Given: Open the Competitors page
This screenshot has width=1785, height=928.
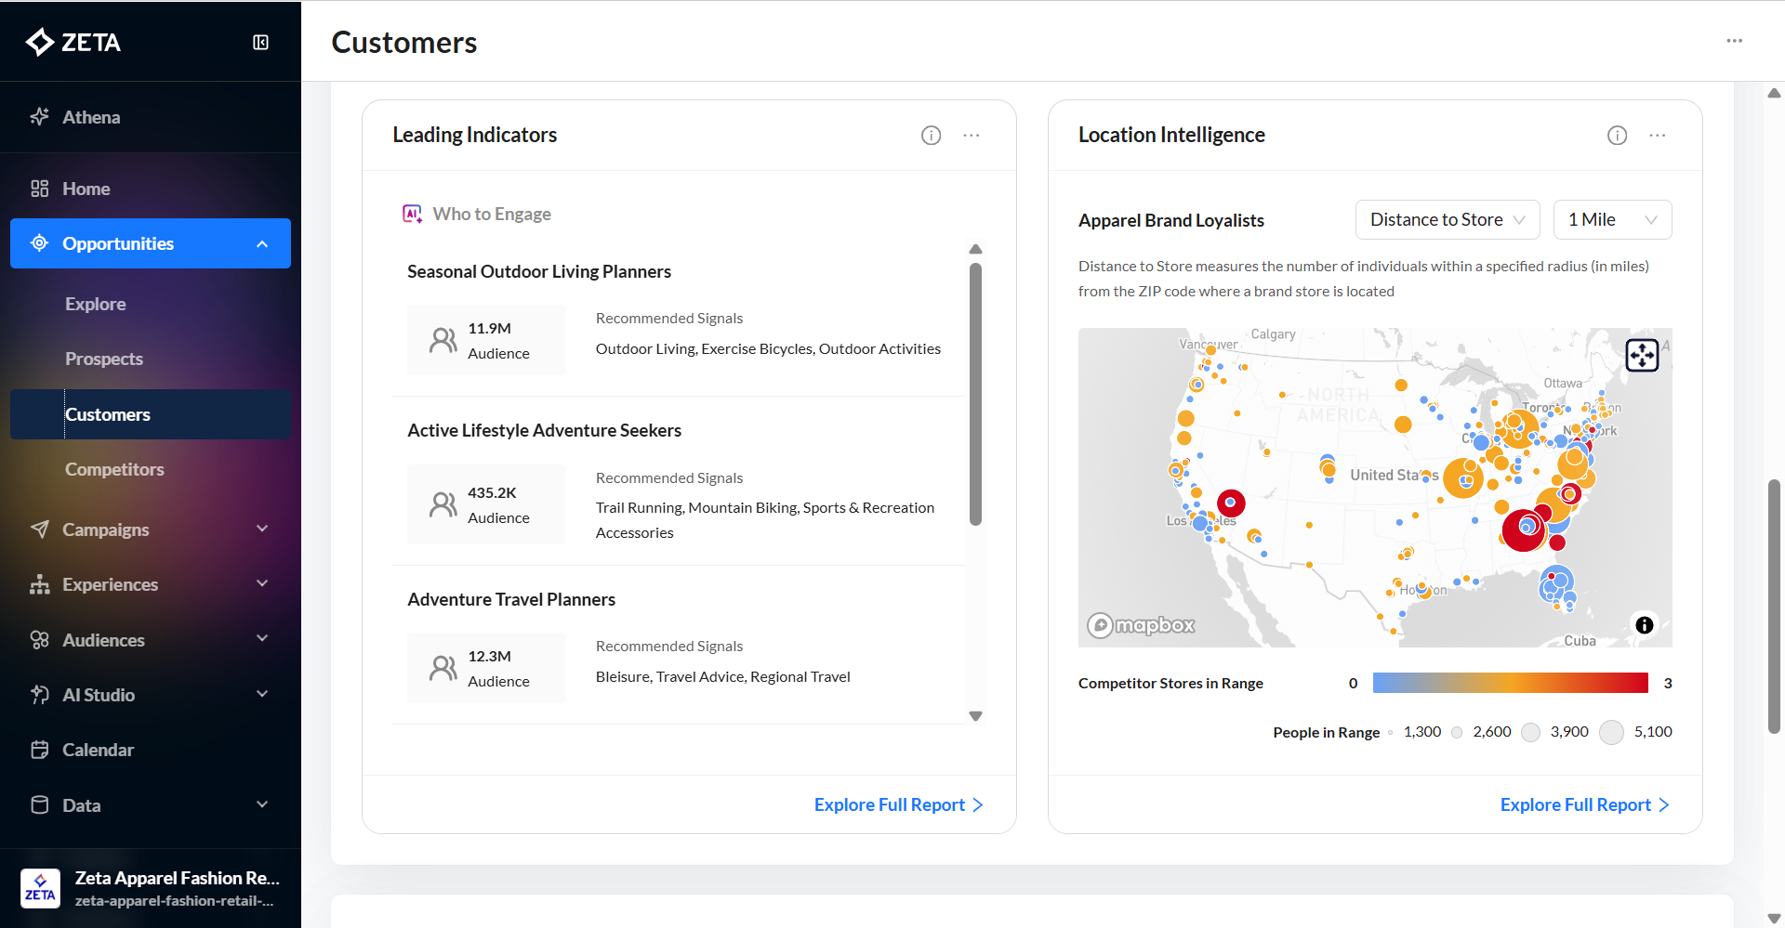Looking at the screenshot, I should (x=114, y=469).
